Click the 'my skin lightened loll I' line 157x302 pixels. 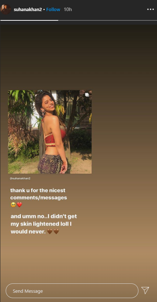(43, 224)
